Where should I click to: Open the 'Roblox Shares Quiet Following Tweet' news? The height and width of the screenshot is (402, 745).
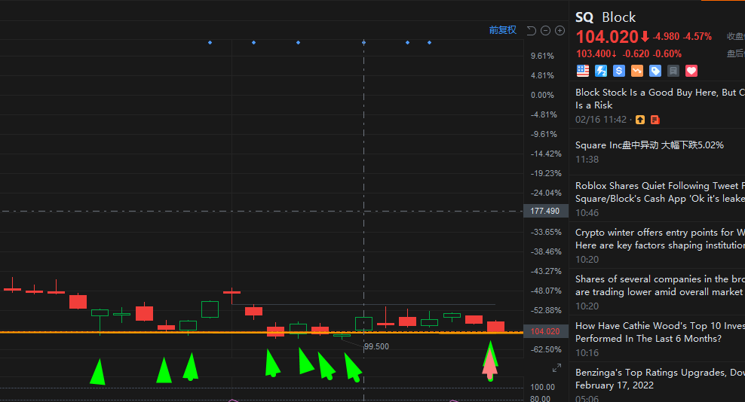point(660,192)
